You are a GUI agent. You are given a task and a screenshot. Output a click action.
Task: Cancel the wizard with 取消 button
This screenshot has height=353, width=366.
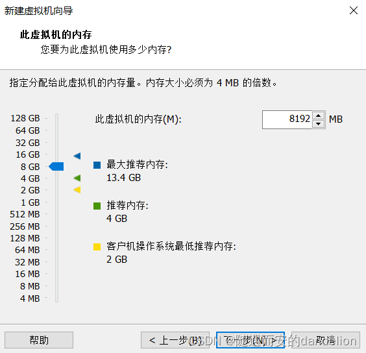pos(326,340)
